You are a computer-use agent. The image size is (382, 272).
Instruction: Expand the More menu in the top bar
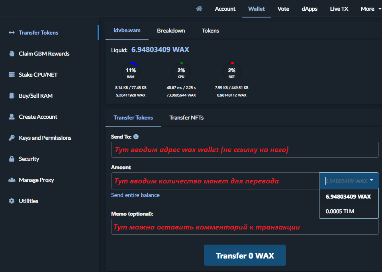coord(368,8)
